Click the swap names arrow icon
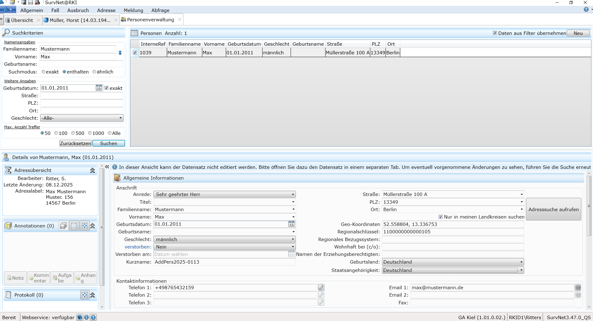 coord(120,53)
